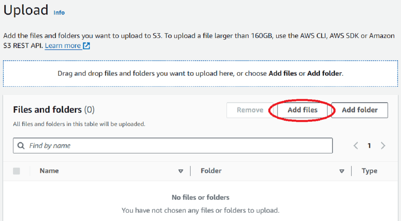Screen dimensions: 401x221
Task: Click the Add files button
Action: tap(302, 110)
